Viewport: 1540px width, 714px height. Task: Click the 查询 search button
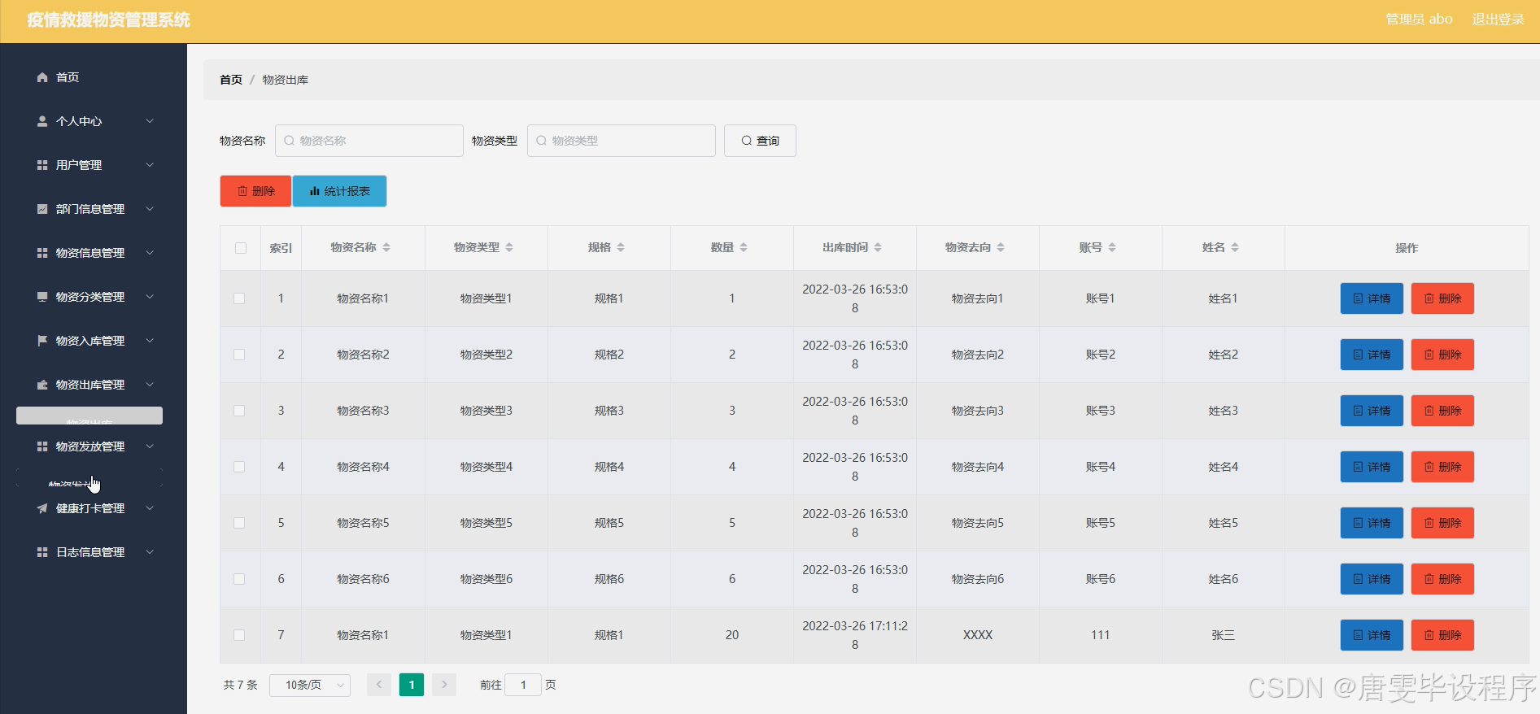[x=760, y=141]
